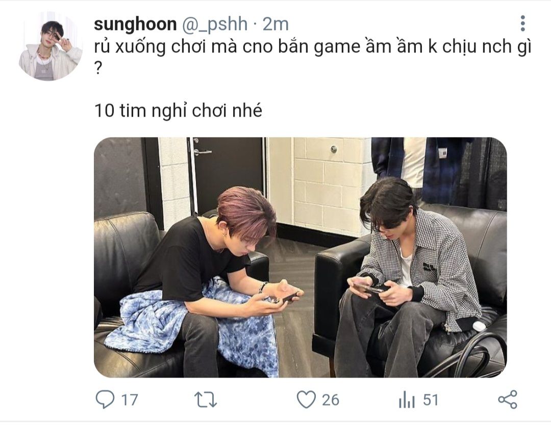This screenshot has width=551, height=425.
Task: Open the view analytics bar chart icon
Action: click(x=407, y=400)
